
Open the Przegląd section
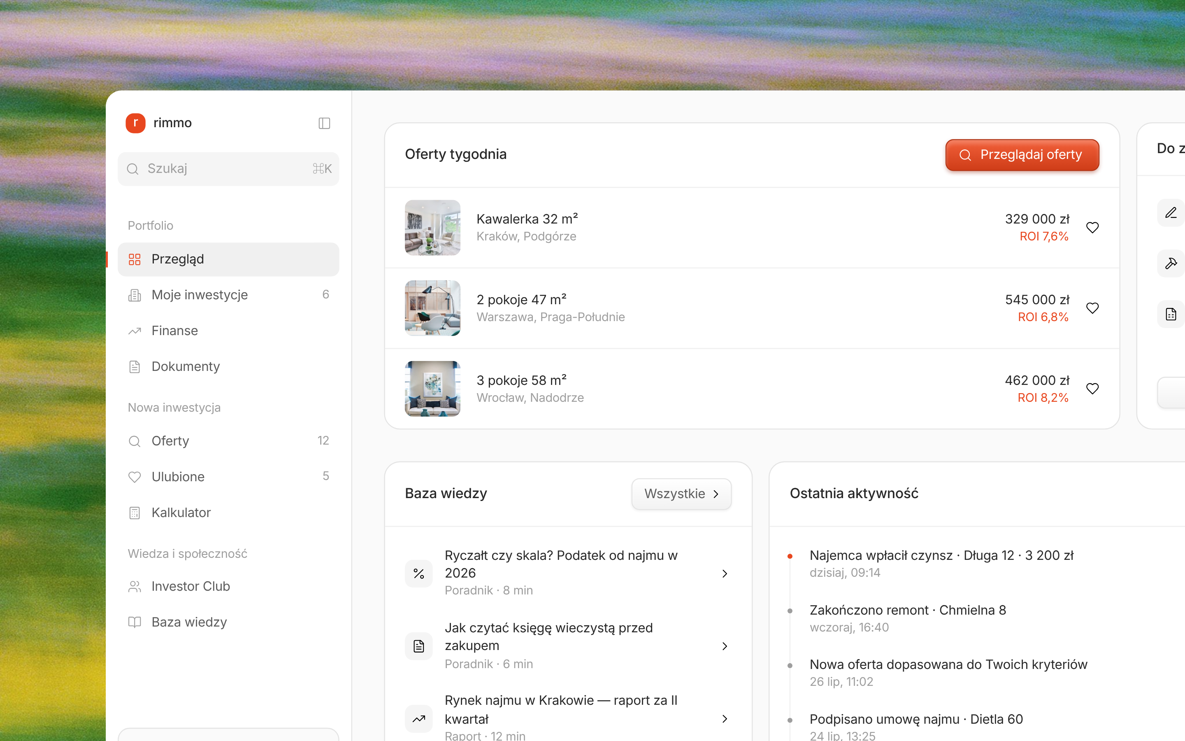tap(228, 259)
